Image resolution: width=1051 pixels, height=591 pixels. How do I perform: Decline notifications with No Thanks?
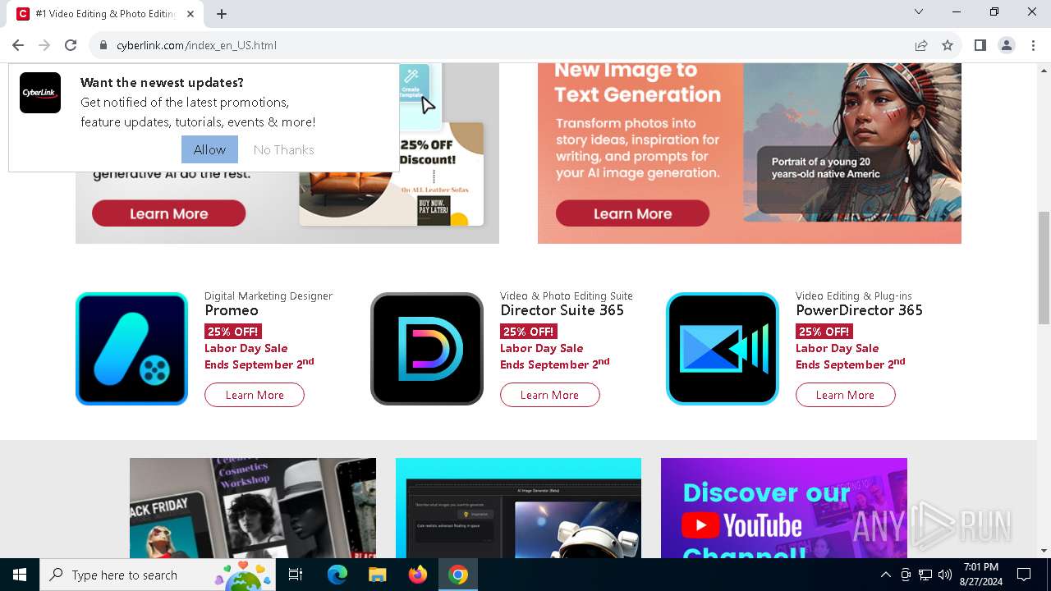click(284, 149)
